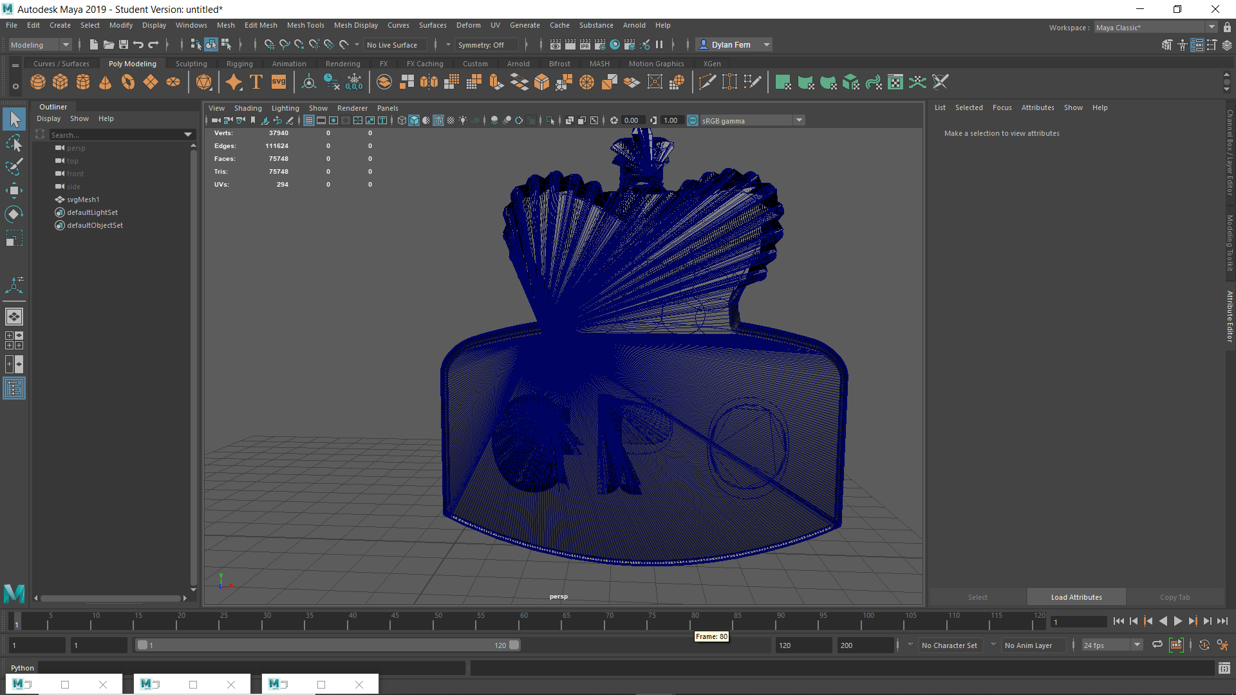The image size is (1236, 695).
Task: Choose the Rotate tool in toolbox
Action: coord(14,214)
